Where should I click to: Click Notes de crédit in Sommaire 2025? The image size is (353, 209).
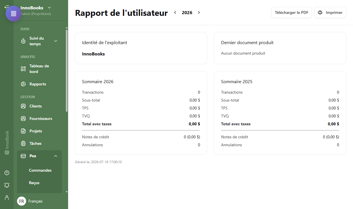tap(235, 137)
